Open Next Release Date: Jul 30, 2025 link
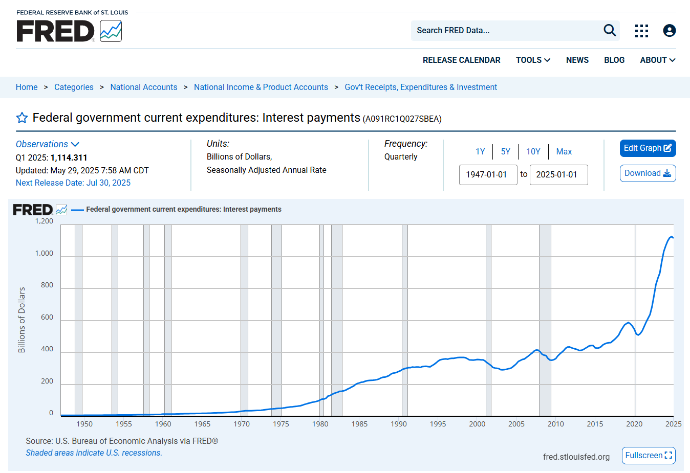Image resolution: width=690 pixels, height=473 pixels. [x=73, y=183]
